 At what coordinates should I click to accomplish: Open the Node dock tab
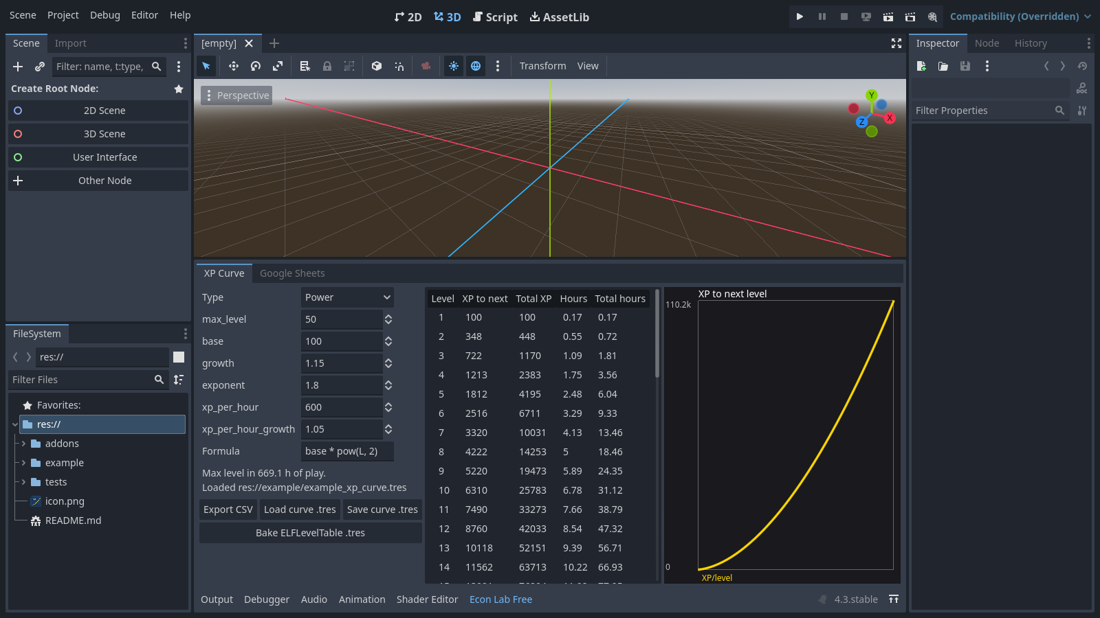tap(987, 43)
